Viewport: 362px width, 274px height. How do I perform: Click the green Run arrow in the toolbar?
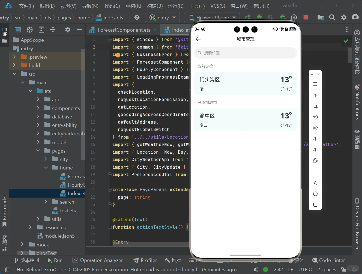(x=248, y=17)
